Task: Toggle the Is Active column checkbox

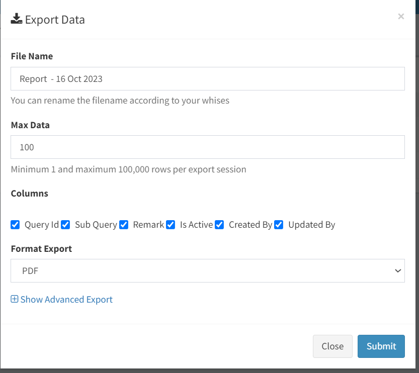Action: point(171,225)
